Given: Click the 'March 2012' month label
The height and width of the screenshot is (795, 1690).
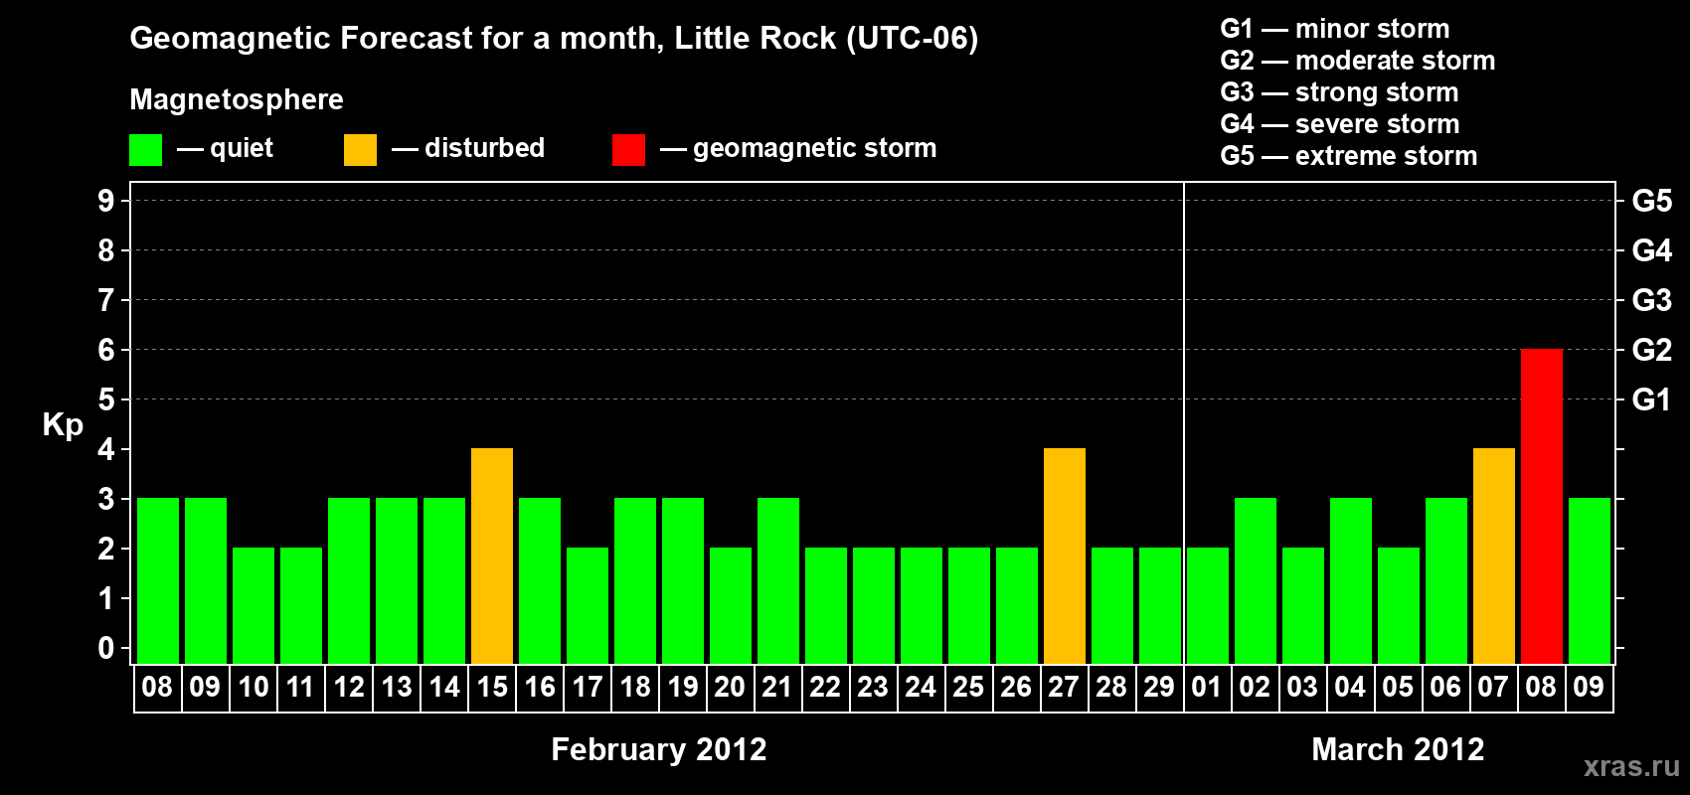Looking at the screenshot, I should [1398, 749].
